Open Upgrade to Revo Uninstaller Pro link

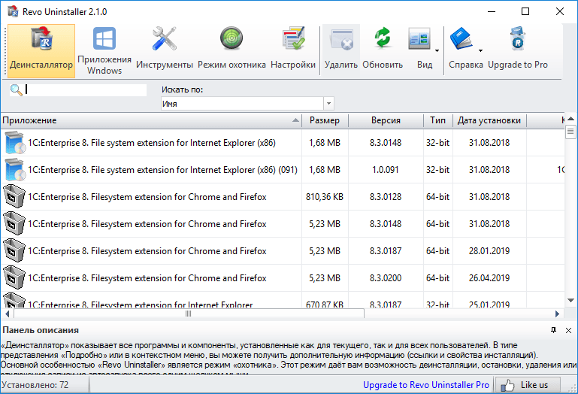[425, 385]
